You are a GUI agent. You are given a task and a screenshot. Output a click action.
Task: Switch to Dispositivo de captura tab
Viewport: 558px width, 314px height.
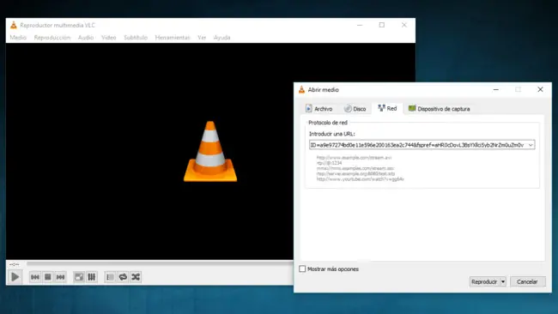[440, 109]
